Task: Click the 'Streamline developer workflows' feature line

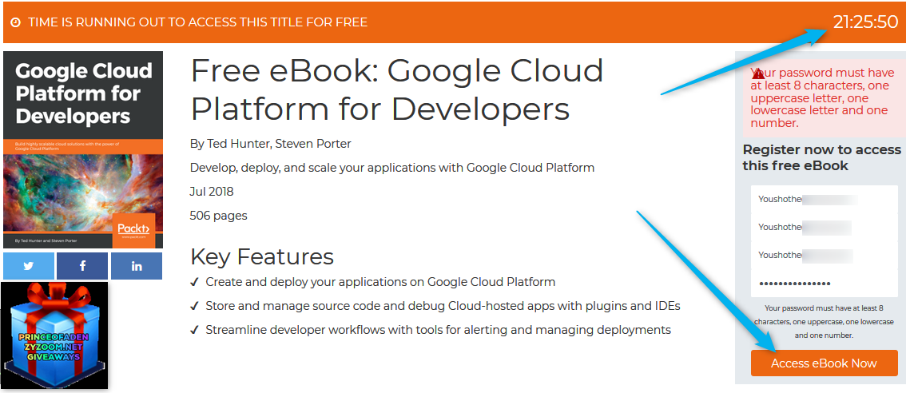Action: (x=438, y=331)
